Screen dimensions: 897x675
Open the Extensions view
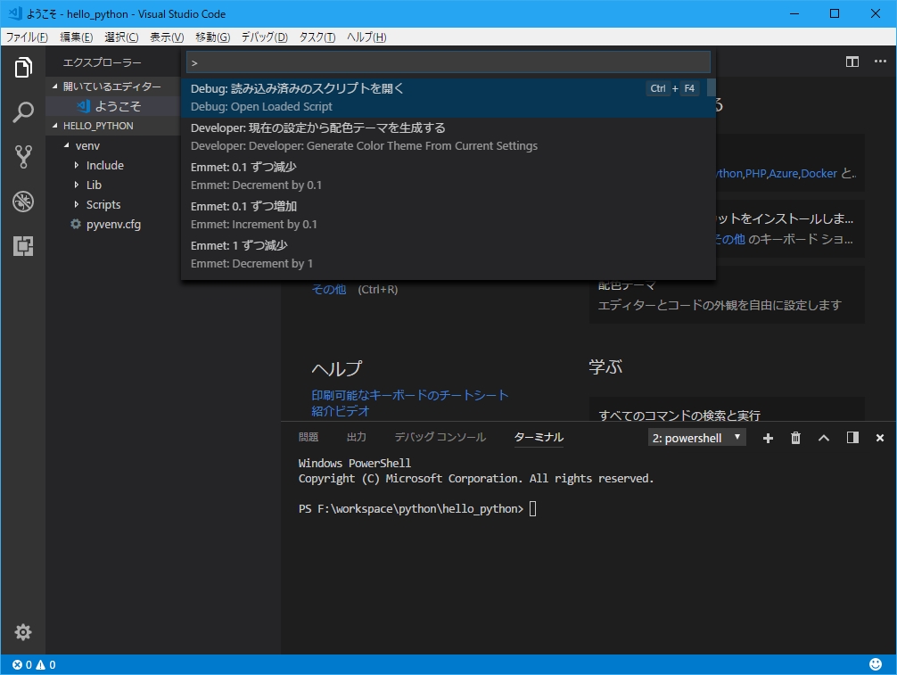coord(23,246)
